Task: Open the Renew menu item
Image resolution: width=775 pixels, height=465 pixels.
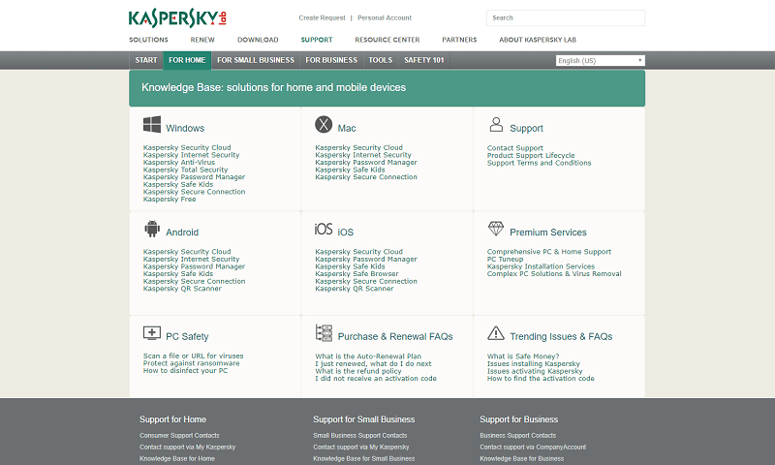Action: [x=202, y=40]
